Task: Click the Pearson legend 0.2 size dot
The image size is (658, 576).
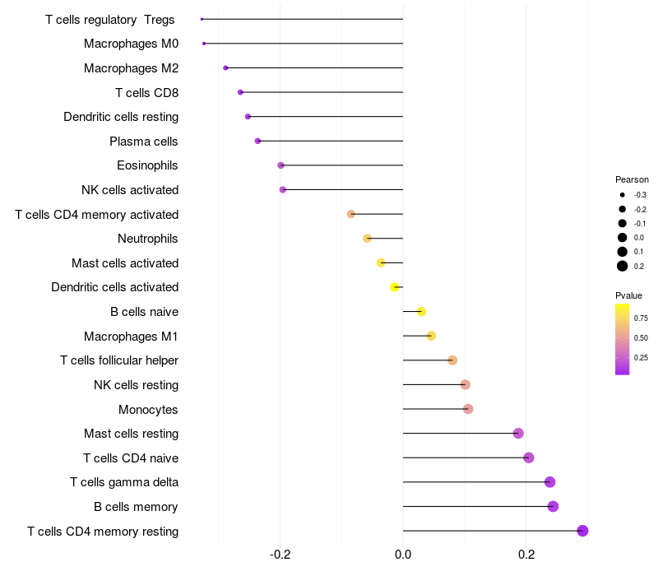Action: pyautogui.click(x=623, y=266)
